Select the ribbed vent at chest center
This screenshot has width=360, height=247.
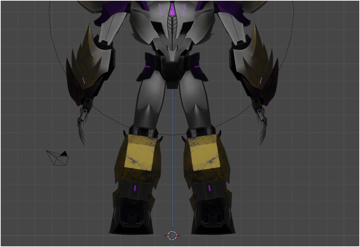coord(172,27)
